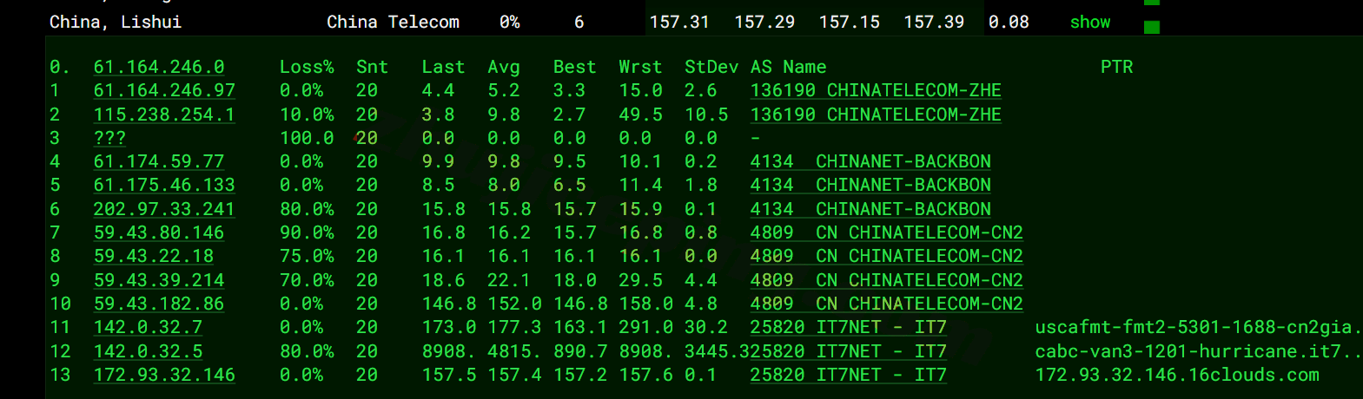
Task: Click the 70.0% loss value on hop 9
Action: [307, 280]
